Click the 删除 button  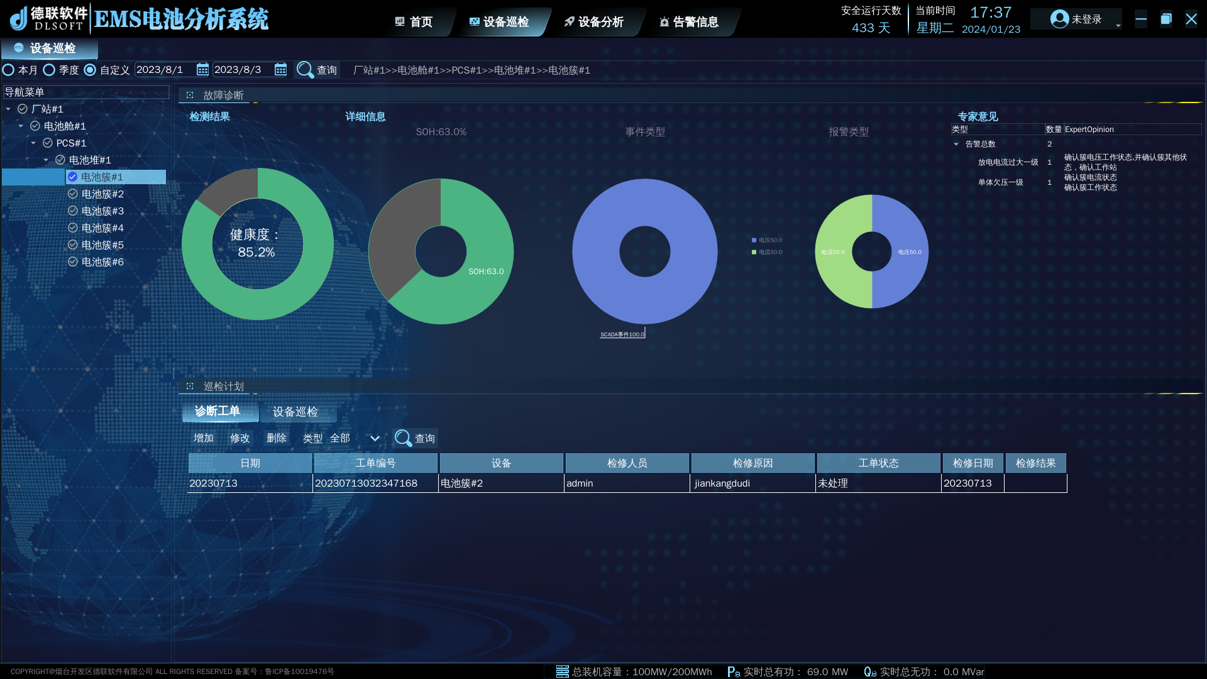(x=276, y=438)
